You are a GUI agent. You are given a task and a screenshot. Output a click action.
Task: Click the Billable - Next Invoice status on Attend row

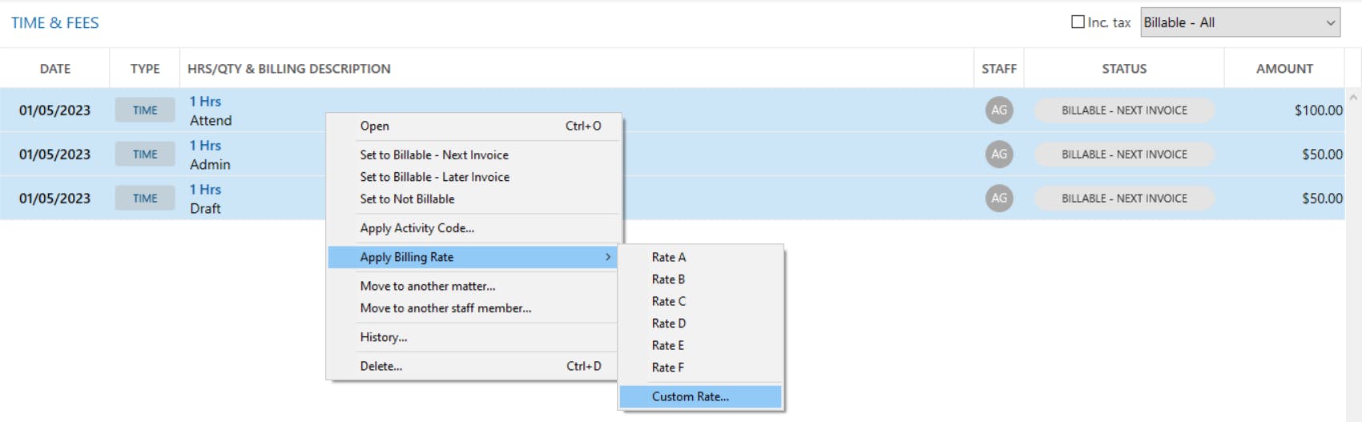pyautogui.click(x=1124, y=111)
